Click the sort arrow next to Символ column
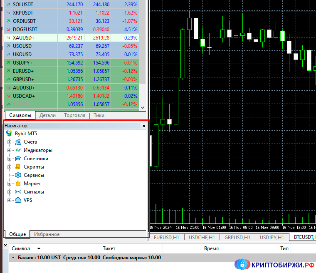 coord(39,248)
